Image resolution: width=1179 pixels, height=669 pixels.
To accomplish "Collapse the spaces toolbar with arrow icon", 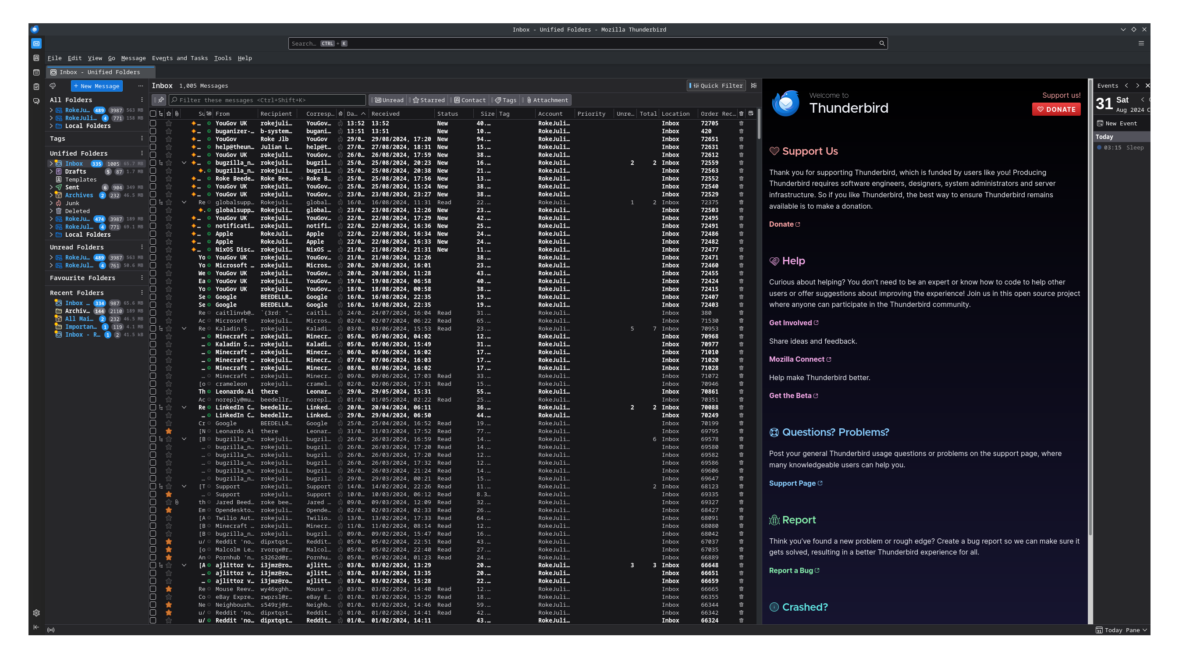I will (x=36, y=627).
